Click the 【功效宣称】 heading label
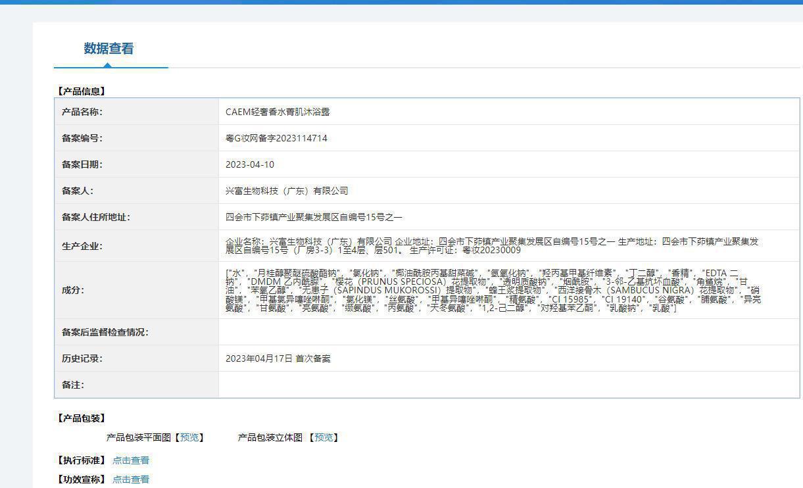Image resolution: width=803 pixels, height=488 pixels. click(x=82, y=479)
